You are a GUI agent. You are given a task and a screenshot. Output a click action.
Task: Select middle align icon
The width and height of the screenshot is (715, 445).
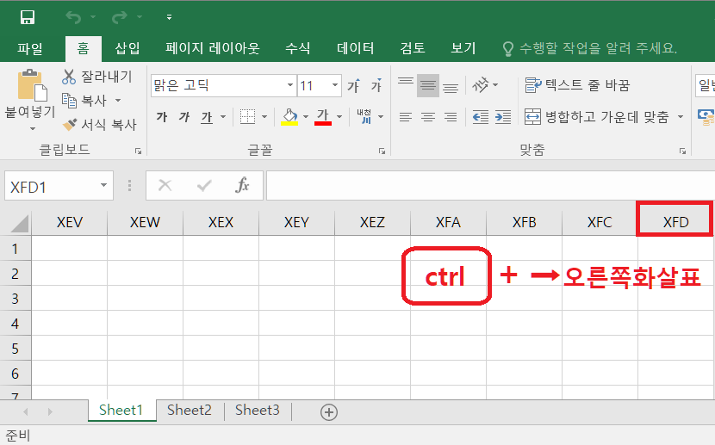pyautogui.click(x=428, y=85)
